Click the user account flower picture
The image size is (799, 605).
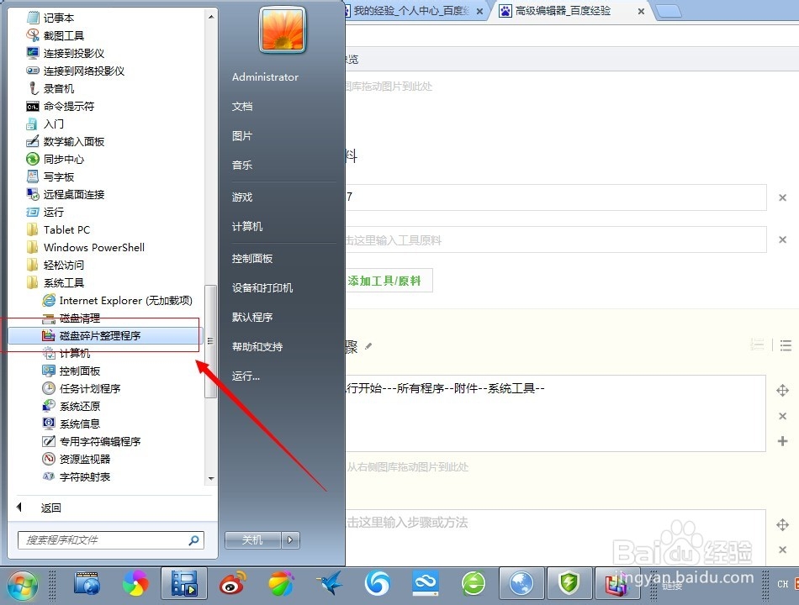coord(283,29)
